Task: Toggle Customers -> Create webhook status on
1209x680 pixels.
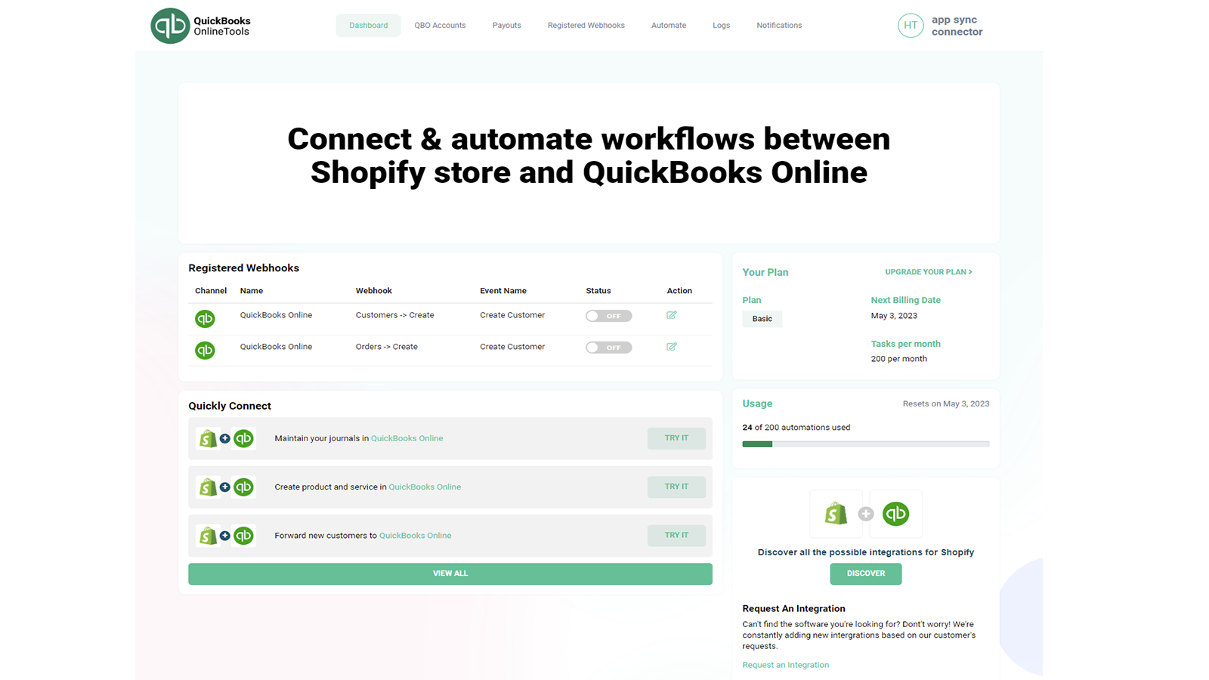Action: (608, 316)
